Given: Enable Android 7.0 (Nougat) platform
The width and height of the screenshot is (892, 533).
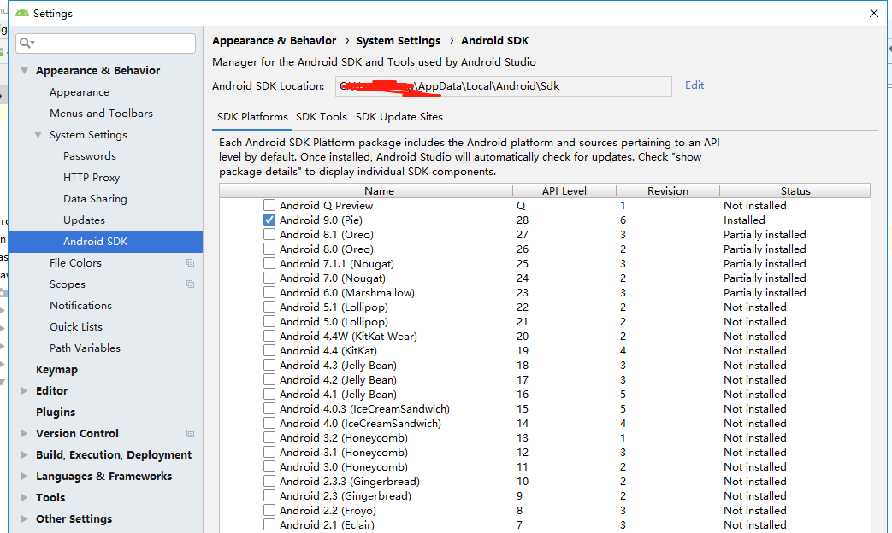Looking at the screenshot, I should (269, 278).
